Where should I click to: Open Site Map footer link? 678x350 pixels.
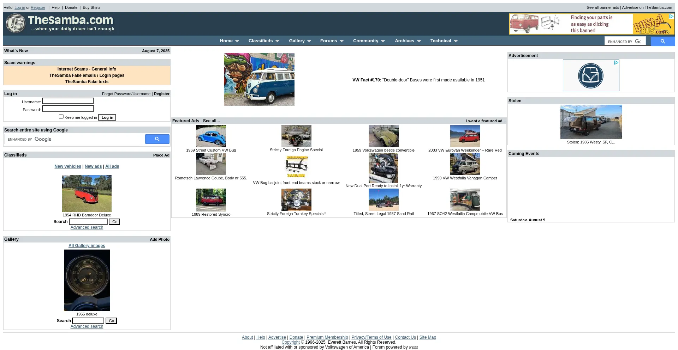(x=428, y=337)
